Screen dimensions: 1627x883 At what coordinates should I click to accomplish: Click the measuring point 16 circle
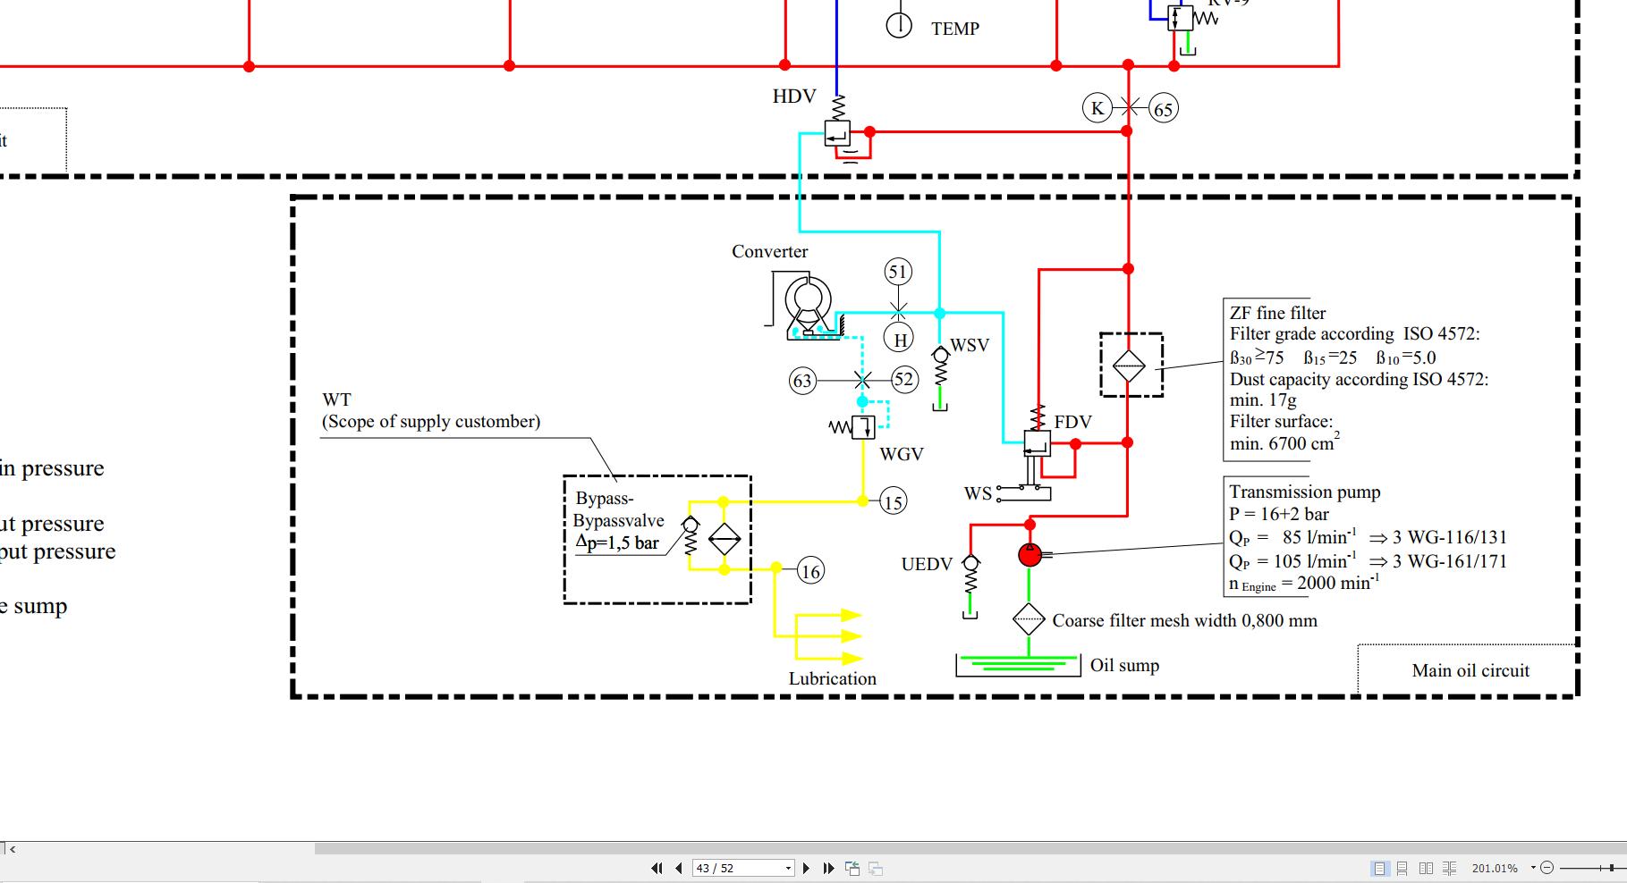pos(809,571)
